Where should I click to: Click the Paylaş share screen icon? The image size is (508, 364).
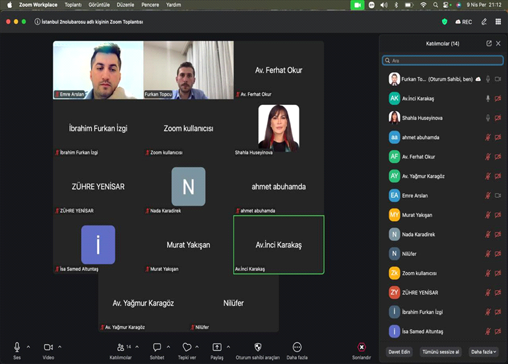217,347
